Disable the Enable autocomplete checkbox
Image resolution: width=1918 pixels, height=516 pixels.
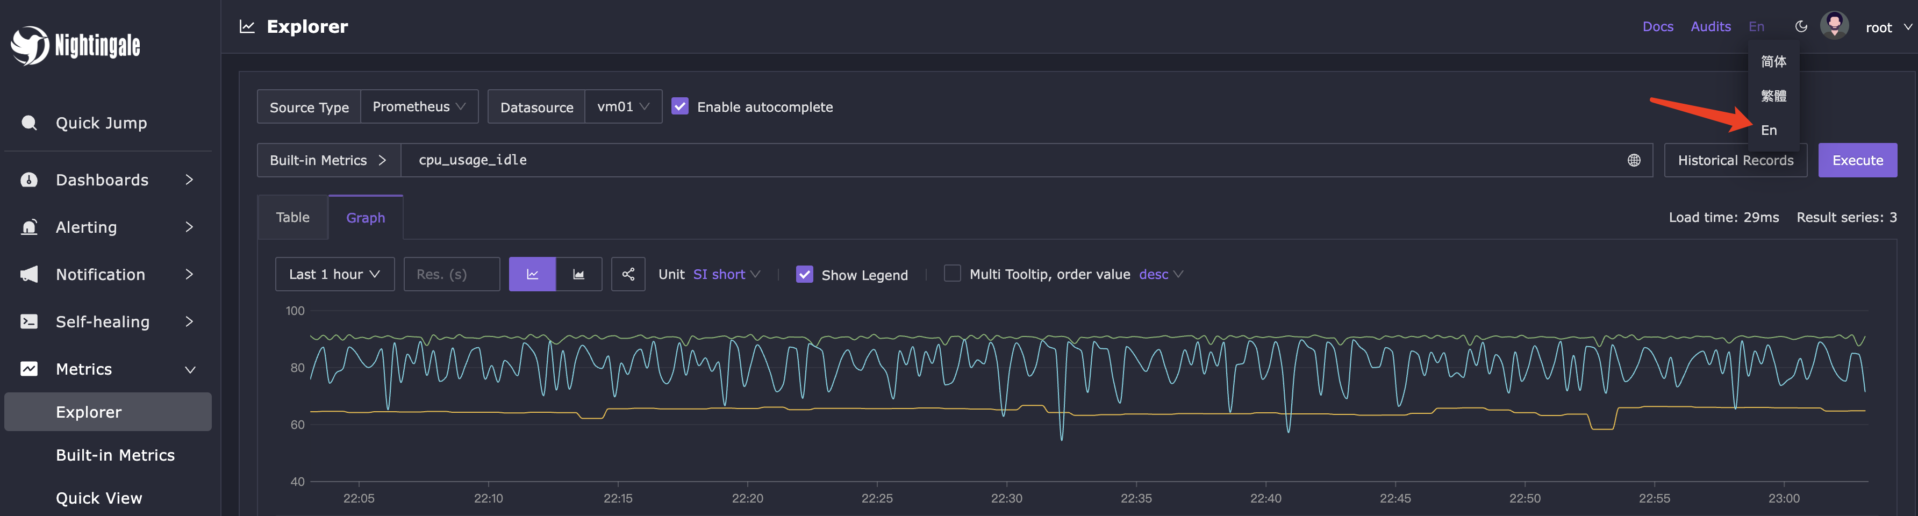click(680, 106)
